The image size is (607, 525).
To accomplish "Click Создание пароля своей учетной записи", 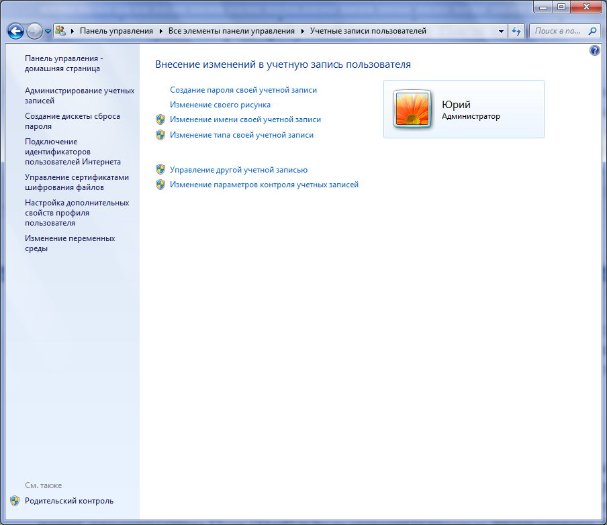I will [x=243, y=90].
